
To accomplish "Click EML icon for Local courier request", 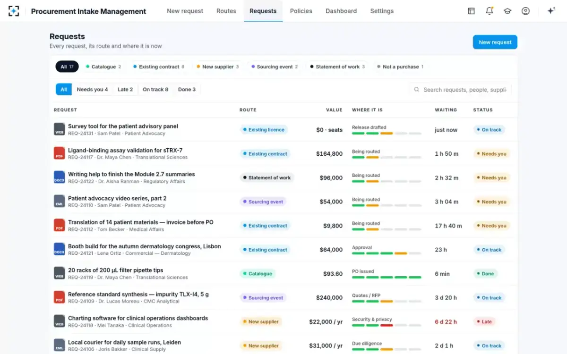I will (x=59, y=346).
